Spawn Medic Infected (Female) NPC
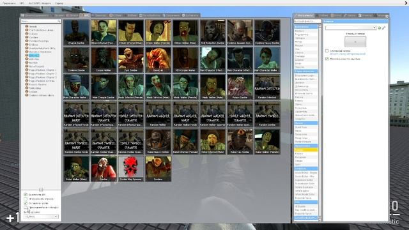The image size is (409, 230). point(131,87)
